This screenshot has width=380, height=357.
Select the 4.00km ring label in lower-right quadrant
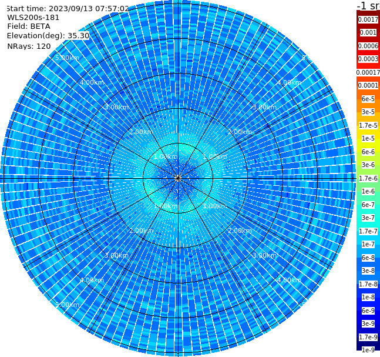[289, 280]
